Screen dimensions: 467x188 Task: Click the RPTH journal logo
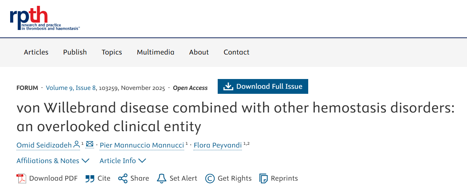[x=44, y=18]
